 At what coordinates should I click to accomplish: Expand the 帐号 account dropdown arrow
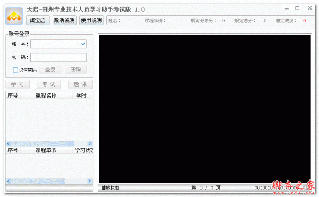83,44
